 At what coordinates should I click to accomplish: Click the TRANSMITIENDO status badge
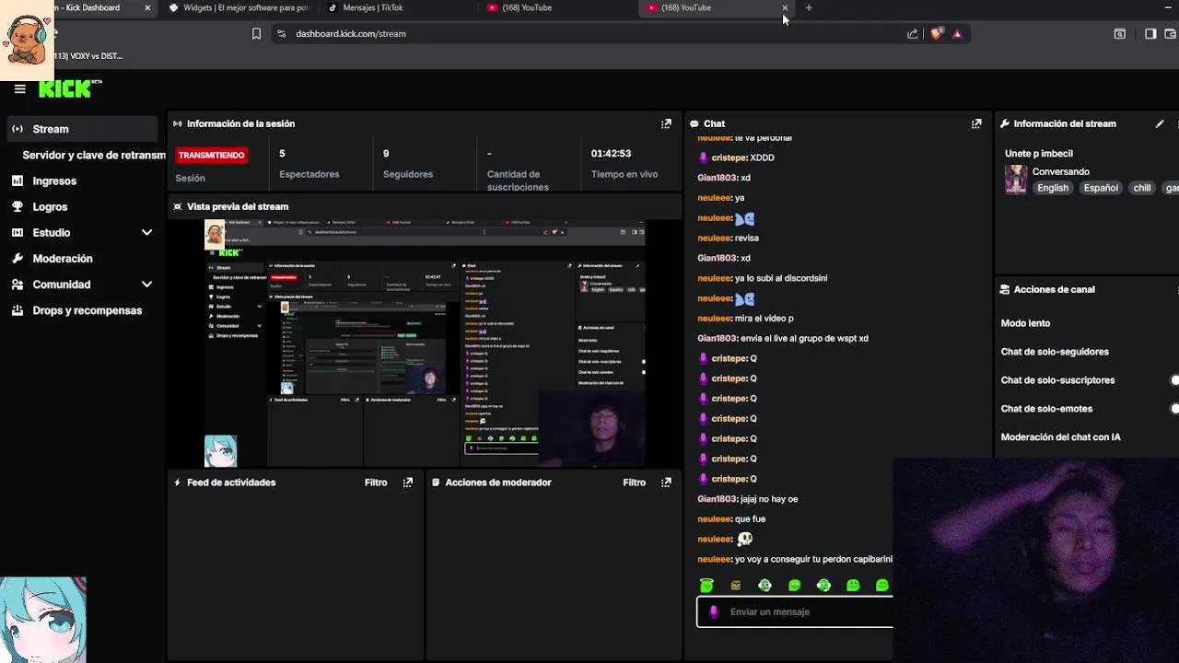(212, 156)
